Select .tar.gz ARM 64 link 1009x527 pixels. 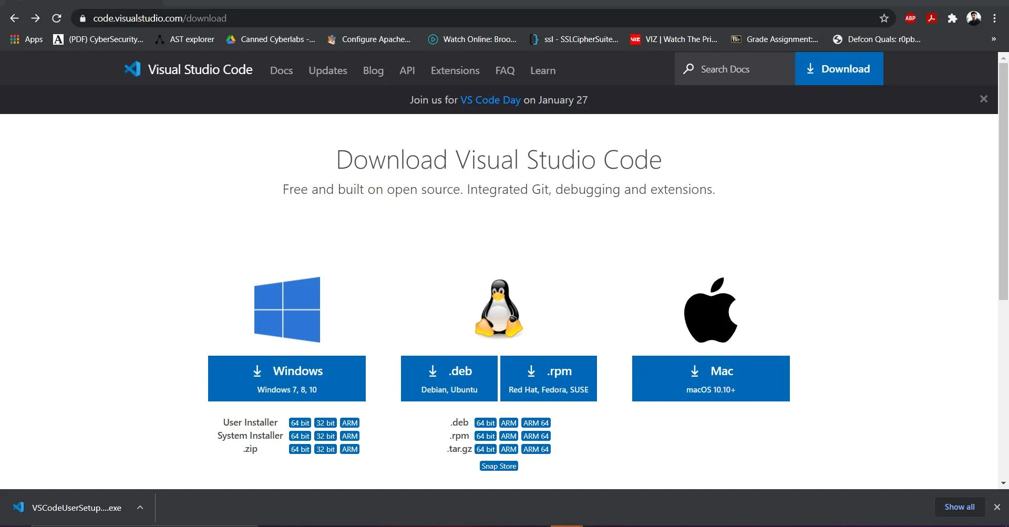[x=536, y=449]
